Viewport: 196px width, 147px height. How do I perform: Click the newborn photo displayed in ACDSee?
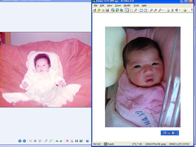[143, 77]
